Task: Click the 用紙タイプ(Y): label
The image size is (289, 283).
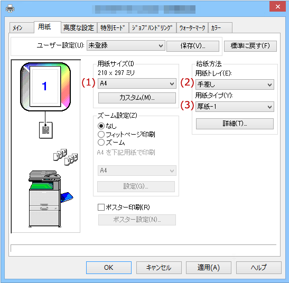Action: coord(214,96)
